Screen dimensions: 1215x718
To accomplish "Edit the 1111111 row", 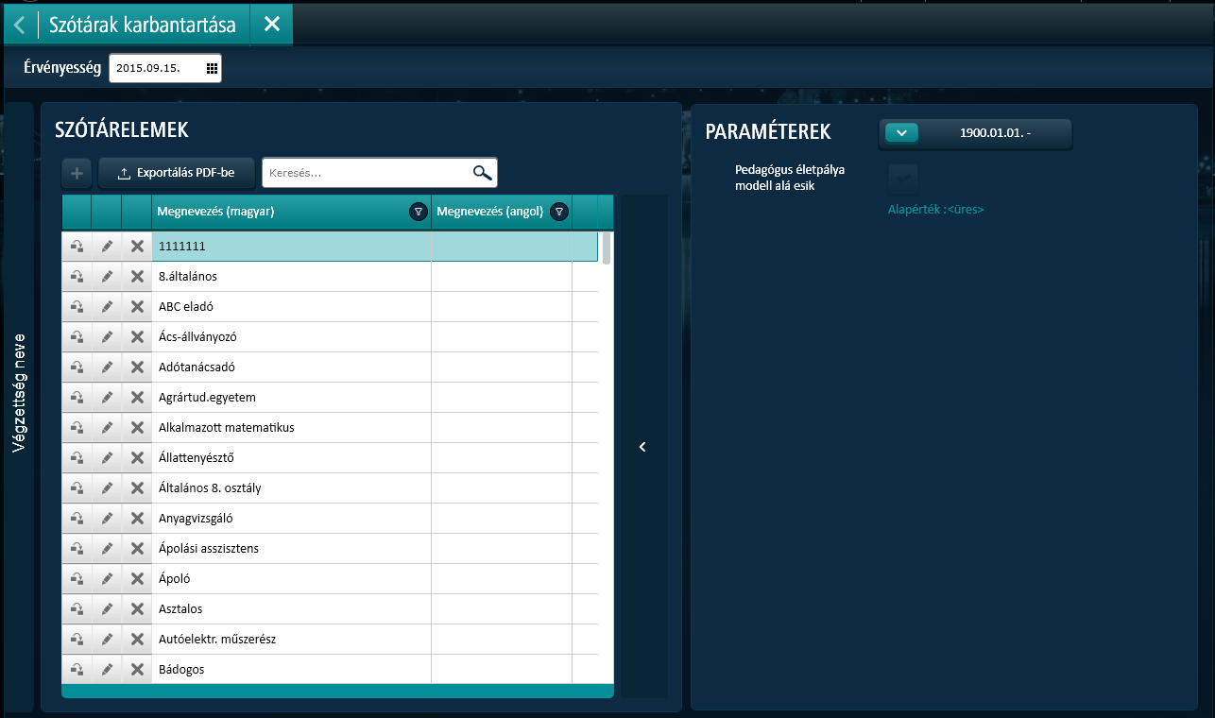I will point(107,247).
